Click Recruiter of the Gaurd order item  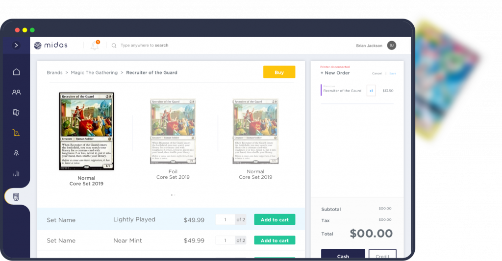tap(342, 91)
